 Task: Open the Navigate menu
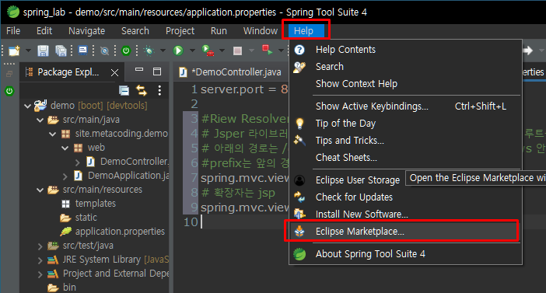click(86, 31)
